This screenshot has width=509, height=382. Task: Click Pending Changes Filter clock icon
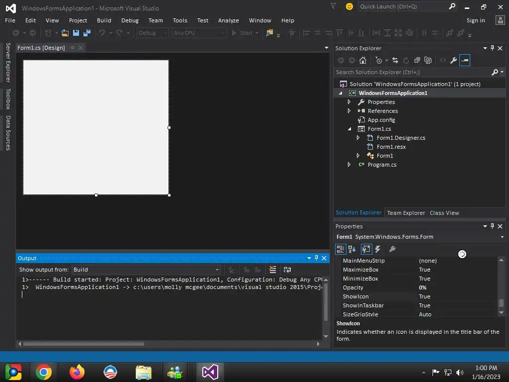pos(378,60)
